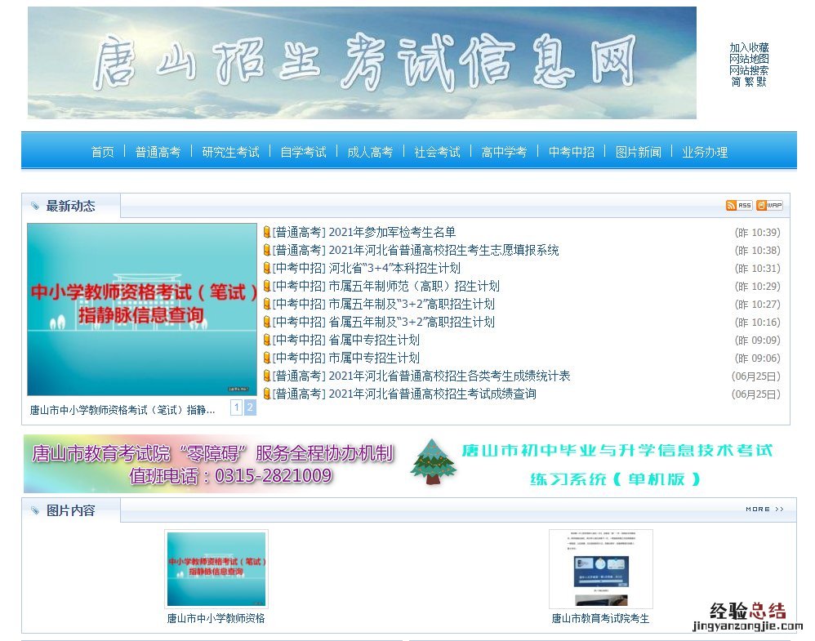Click caption 唐山市教育考试院考生
This screenshot has height=641, width=815.
(x=600, y=618)
